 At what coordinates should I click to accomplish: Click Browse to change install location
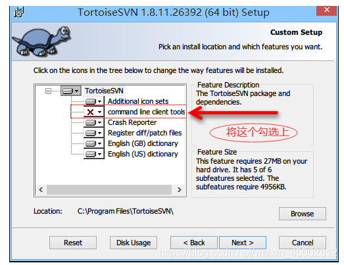point(303,214)
